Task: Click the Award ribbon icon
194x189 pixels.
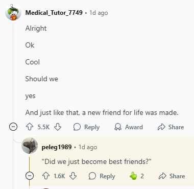Action: coord(118,127)
